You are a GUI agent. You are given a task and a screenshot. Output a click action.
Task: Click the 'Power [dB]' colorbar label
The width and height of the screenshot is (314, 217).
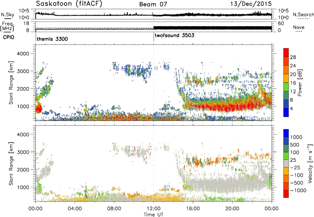299,83
